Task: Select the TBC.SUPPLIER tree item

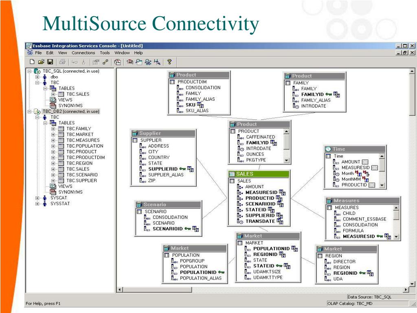Action: click(x=81, y=181)
